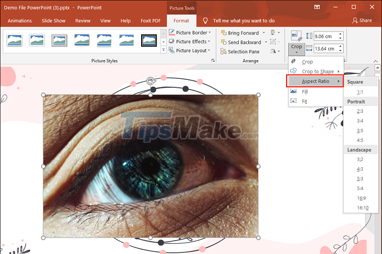This screenshot has width=382, height=254.
Task: Select the eye picture on the slide
Action: [151, 166]
